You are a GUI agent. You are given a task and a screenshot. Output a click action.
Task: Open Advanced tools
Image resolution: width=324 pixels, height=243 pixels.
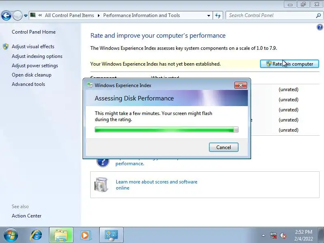pyautogui.click(x=28, y=84)
